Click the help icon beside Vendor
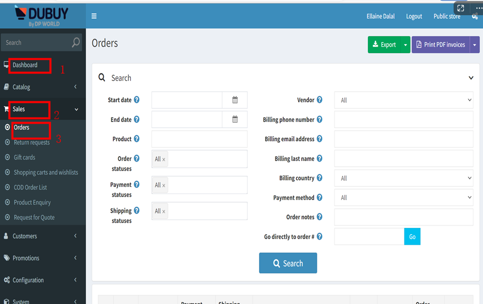The height and width of the screenshot is (304, 483). point(319,100)
